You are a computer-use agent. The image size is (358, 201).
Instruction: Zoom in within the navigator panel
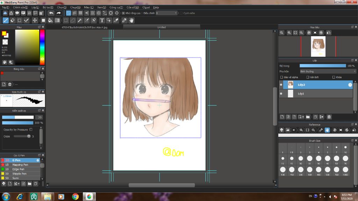click(289, 32)
